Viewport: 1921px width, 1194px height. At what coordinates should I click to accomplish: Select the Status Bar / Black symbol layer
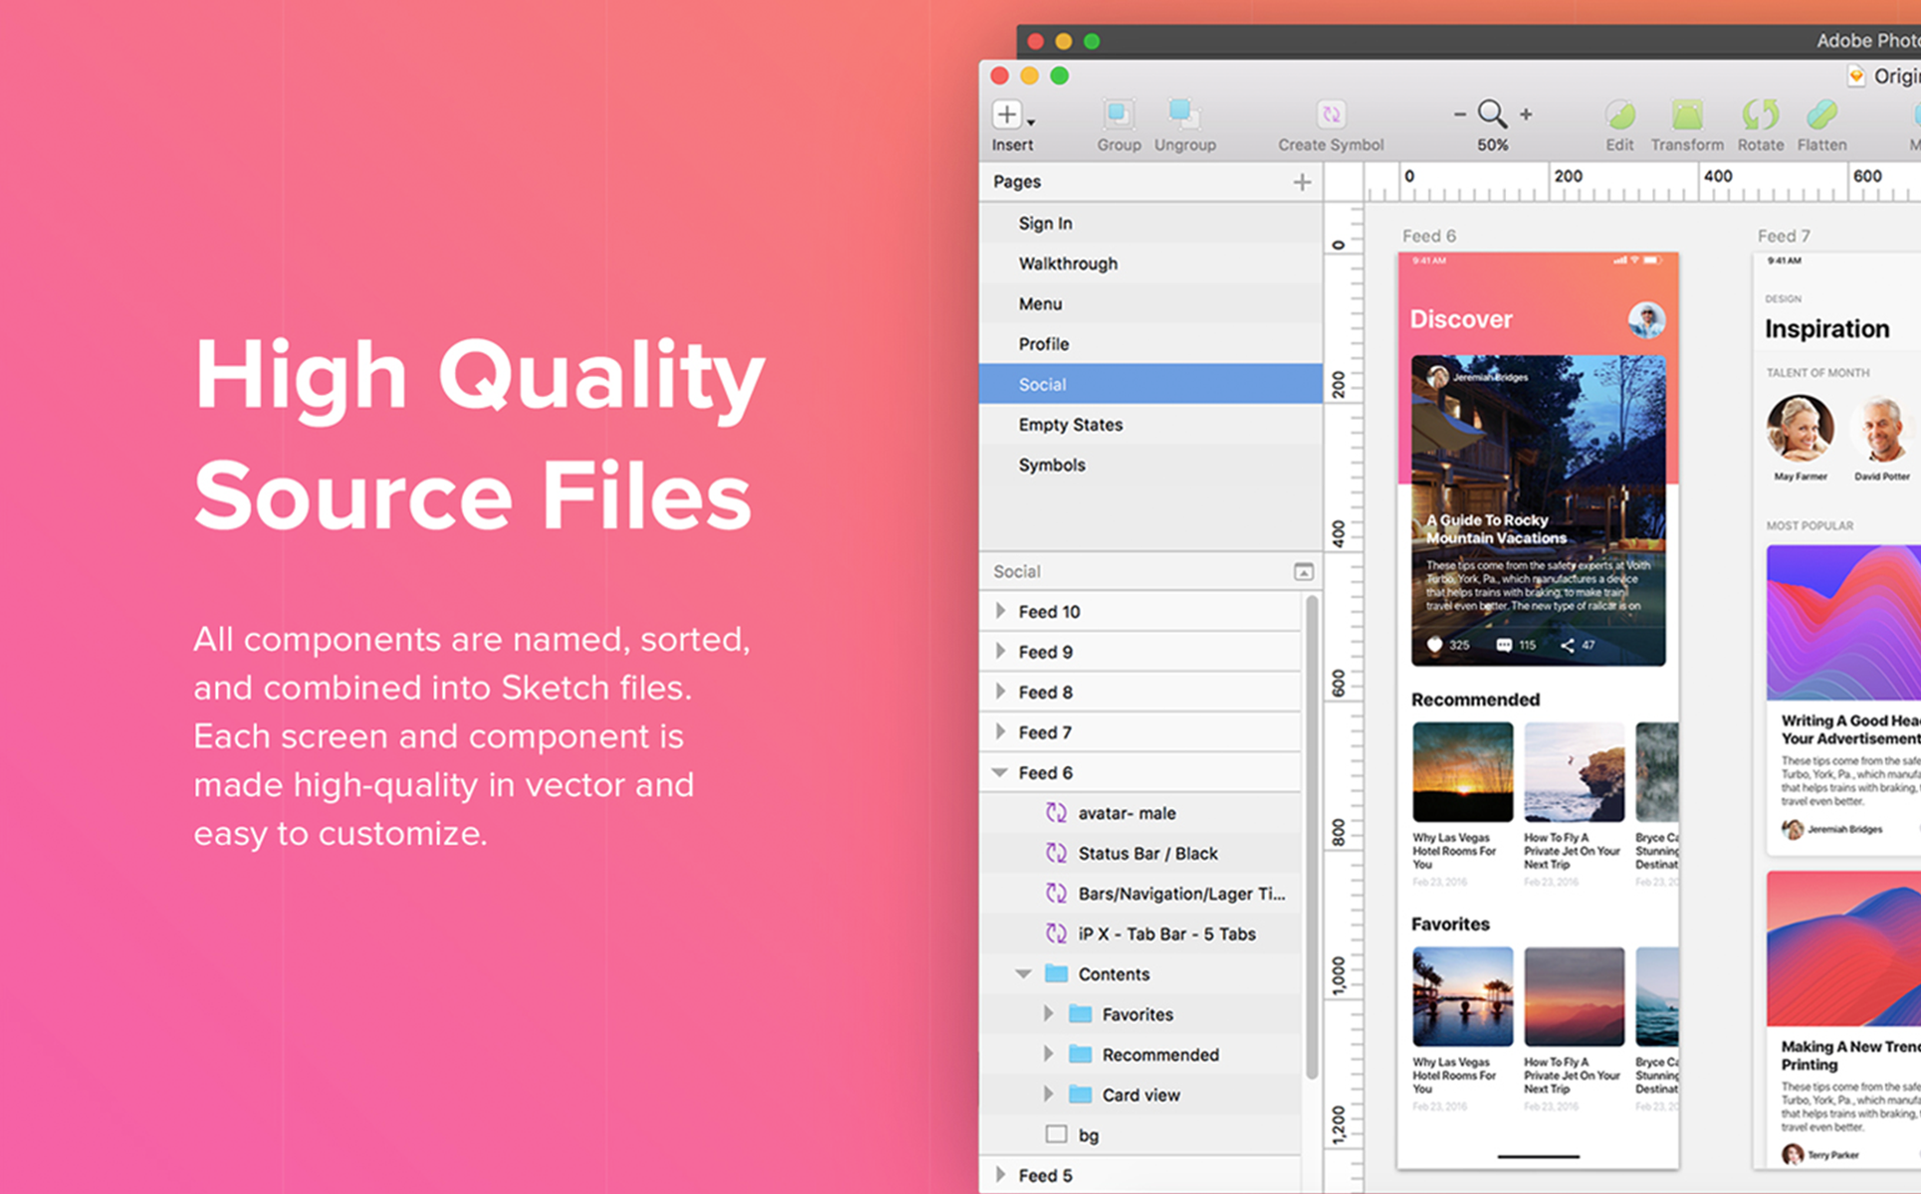[1148, 853]
